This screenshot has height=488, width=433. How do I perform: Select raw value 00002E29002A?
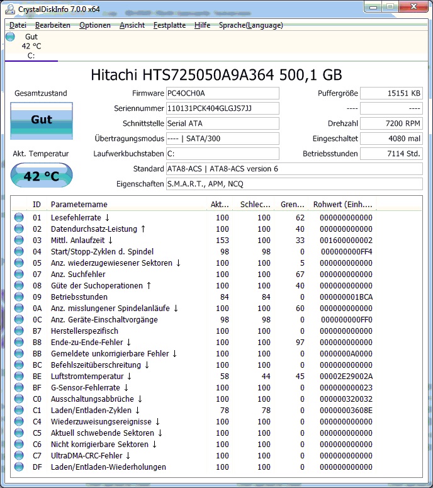pyautogui.click(x=346, y=377)
